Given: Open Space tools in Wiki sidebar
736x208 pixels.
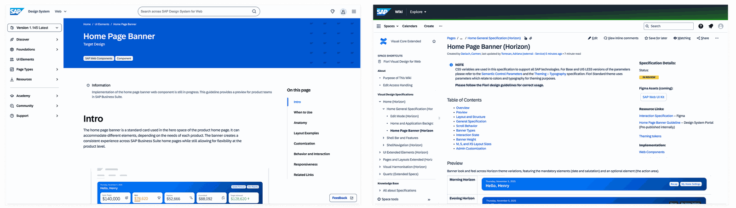Looking at the screenshot, I should [x=388, y=199].
